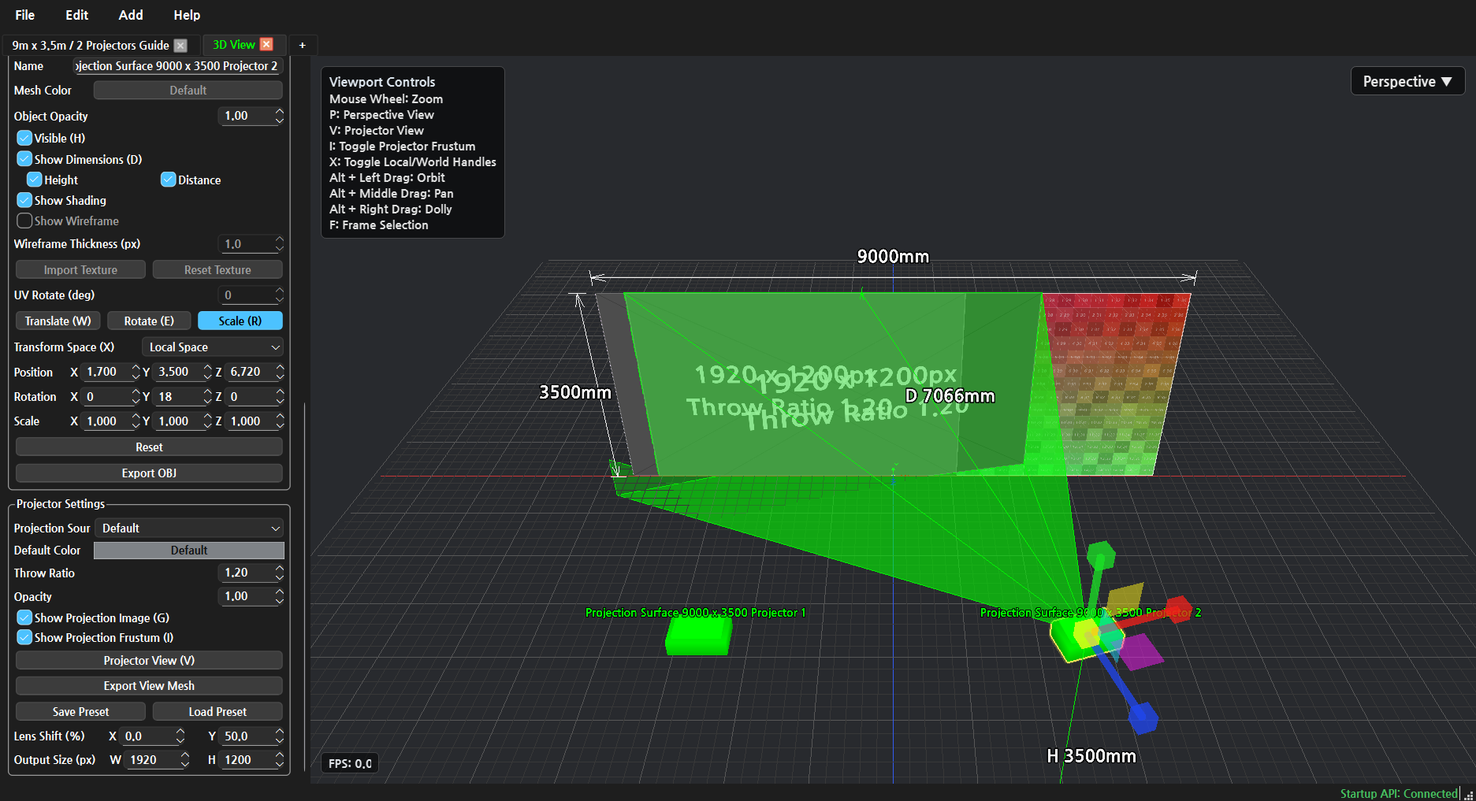Screen dimensions: 1476x801
Task: Open the Perspective view dropdown
Action: 1407,81
